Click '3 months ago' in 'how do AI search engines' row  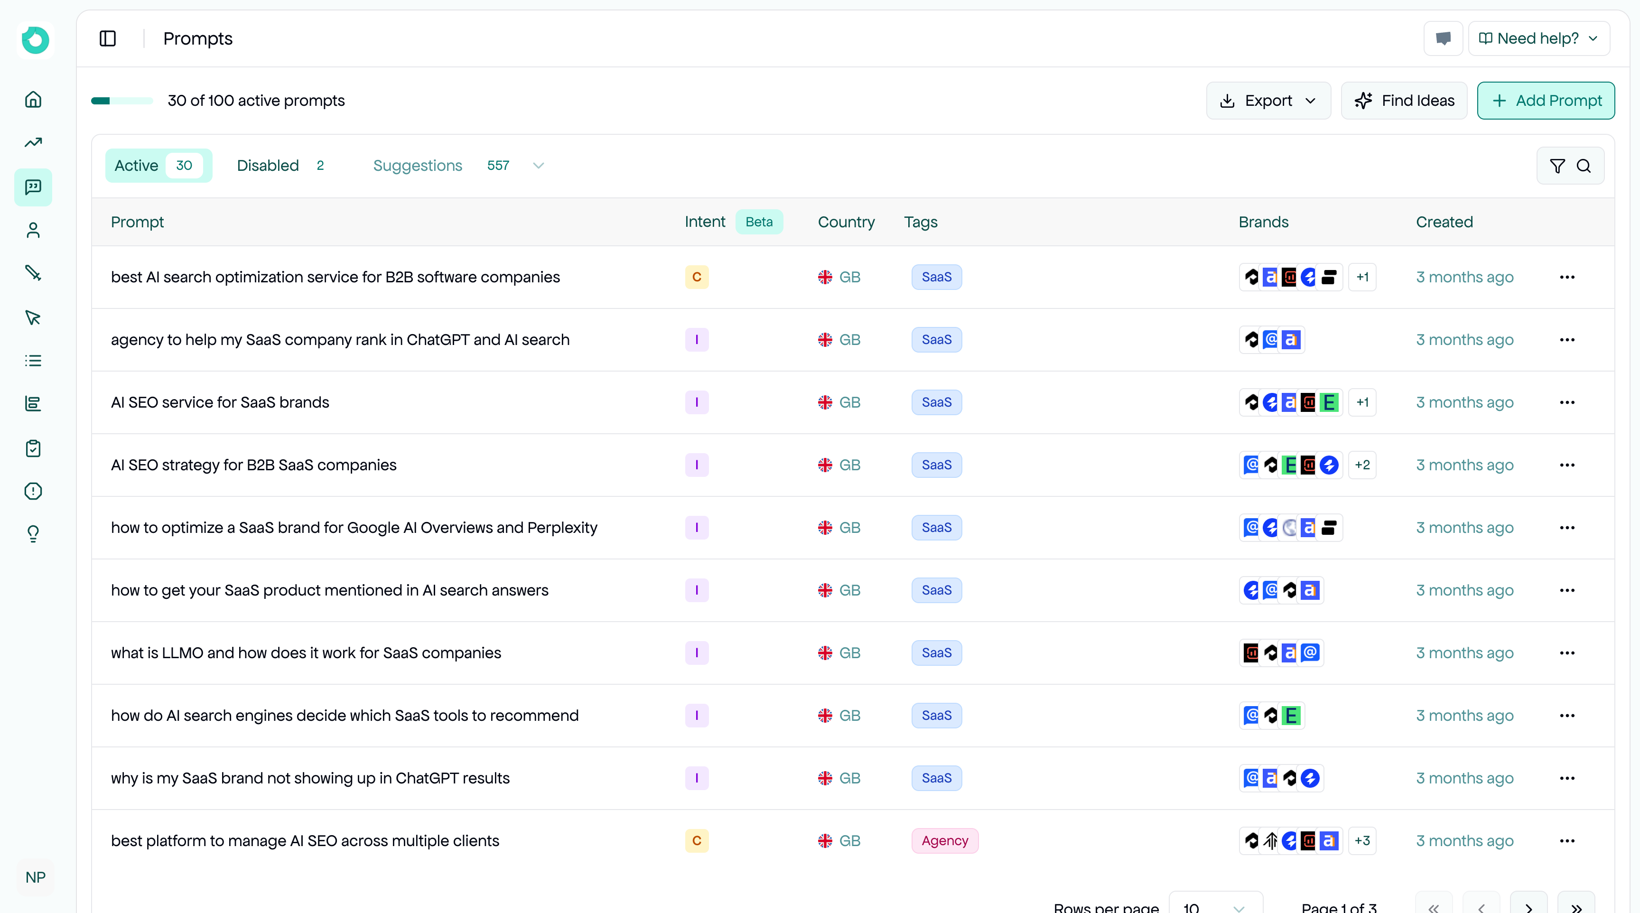pos(1464,716)
